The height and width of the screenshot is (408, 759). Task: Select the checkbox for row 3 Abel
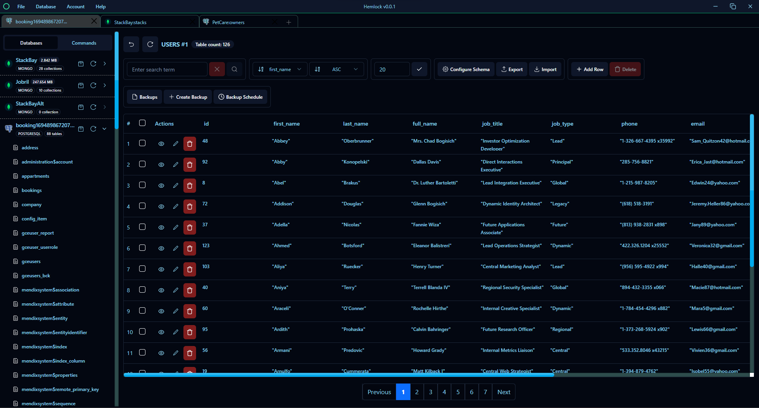coord(142,185)
